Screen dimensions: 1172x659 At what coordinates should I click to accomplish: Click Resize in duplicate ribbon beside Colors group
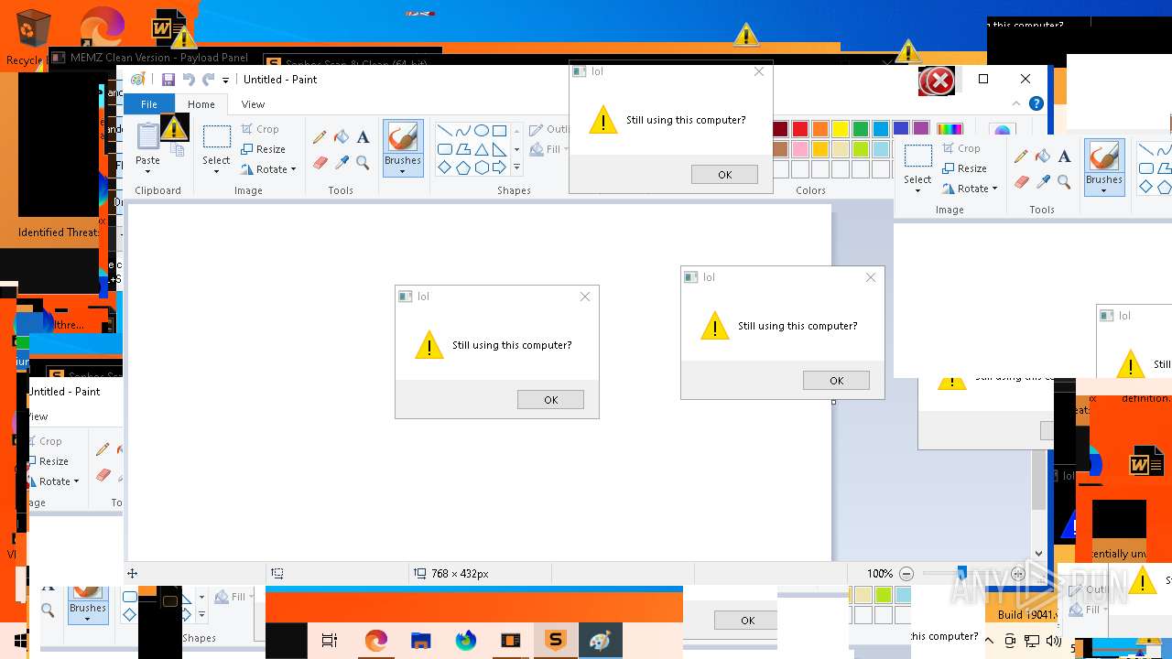(963, 168)
